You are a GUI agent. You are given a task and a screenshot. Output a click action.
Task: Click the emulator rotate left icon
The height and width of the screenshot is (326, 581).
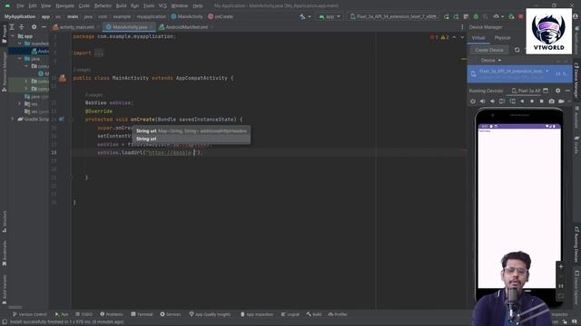click(502, 101)
